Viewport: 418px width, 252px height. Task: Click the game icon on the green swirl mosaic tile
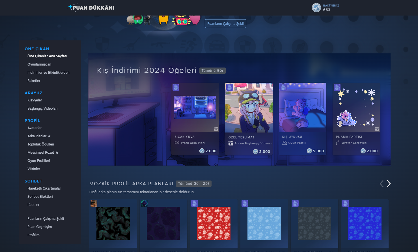click(x=94, y=203)
